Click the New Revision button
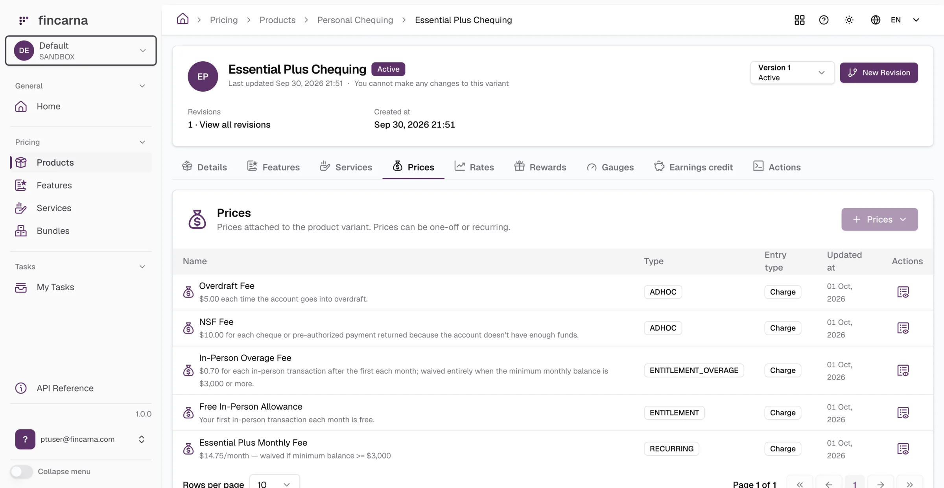This screenshot has width=944, height=488. [879, 73]
